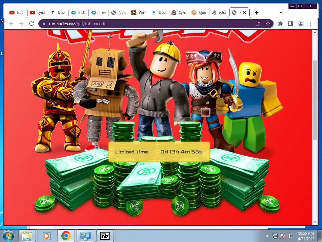Switch to the download-arrow 'Dow' tab
The image size is (322, 242).
(159, 13)
